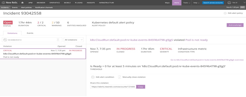The height and width of the screenshot is (97, 246).
Task: Click the user avatar icon next to THI IT
Action: [229, 3]
